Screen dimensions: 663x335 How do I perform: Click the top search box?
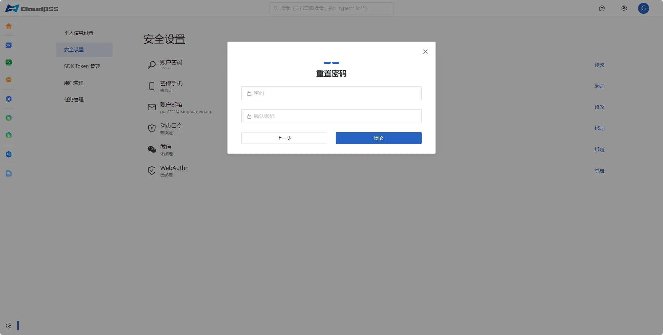point(331,8)
